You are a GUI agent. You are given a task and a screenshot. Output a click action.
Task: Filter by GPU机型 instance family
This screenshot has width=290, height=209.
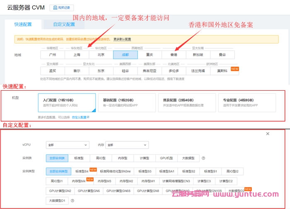166,158
